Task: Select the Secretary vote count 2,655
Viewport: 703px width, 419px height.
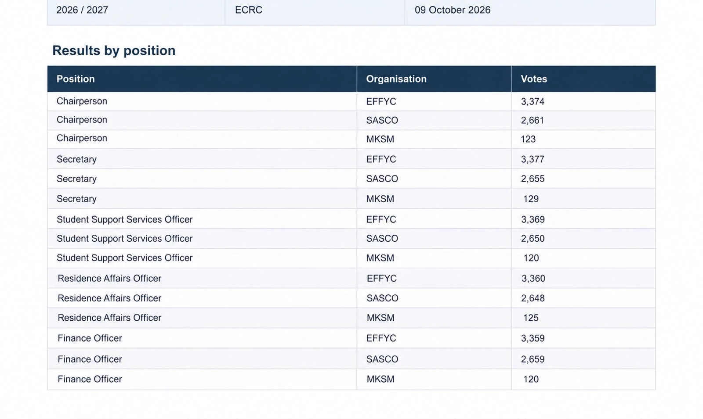Action: (533, 179)
